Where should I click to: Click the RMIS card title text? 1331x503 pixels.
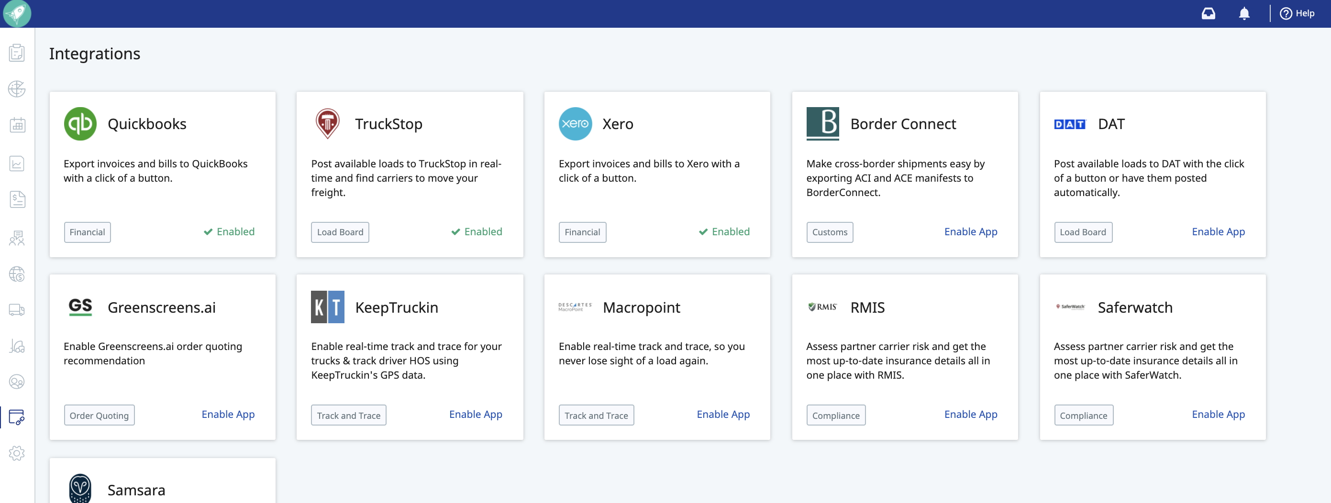coord(867,307)
